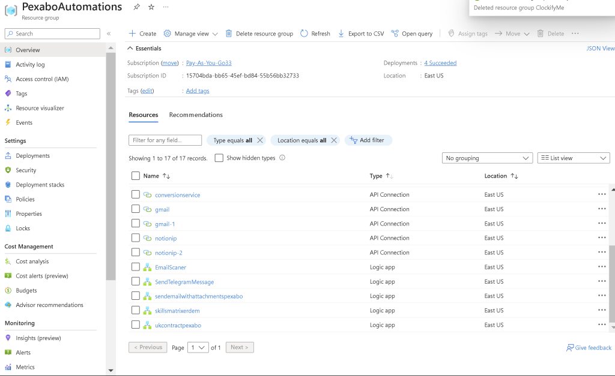Screen dimensions: 615x376
Task: Click the Add filter button
Action: (x=368, y=140)
